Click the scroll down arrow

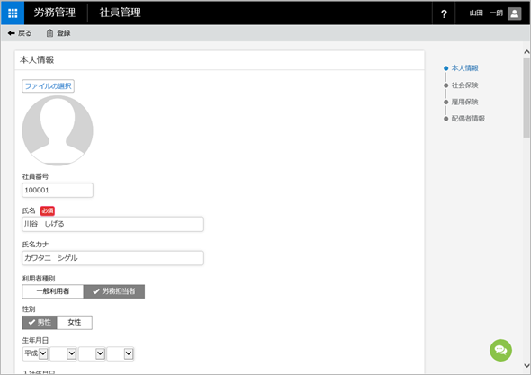526,365
